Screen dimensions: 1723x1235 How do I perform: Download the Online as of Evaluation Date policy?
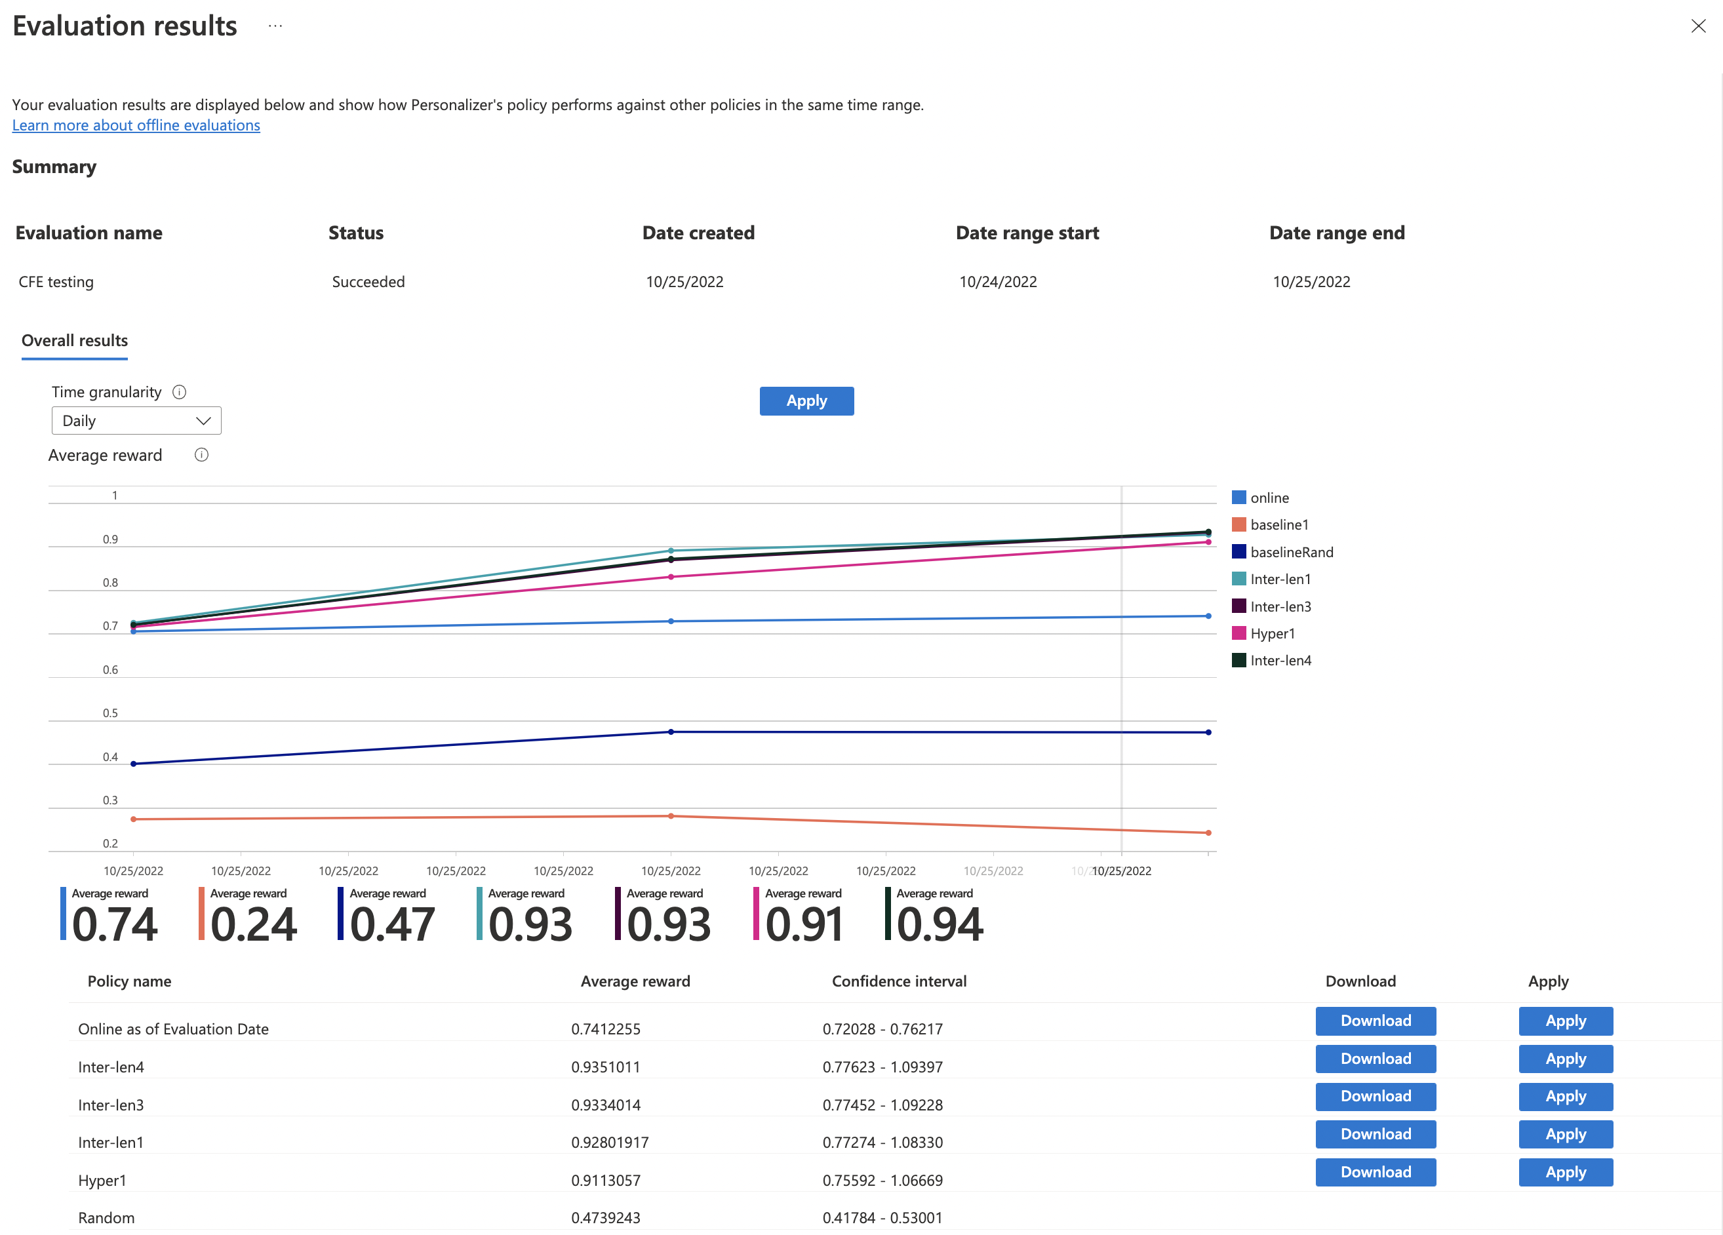(1375, 1021)
